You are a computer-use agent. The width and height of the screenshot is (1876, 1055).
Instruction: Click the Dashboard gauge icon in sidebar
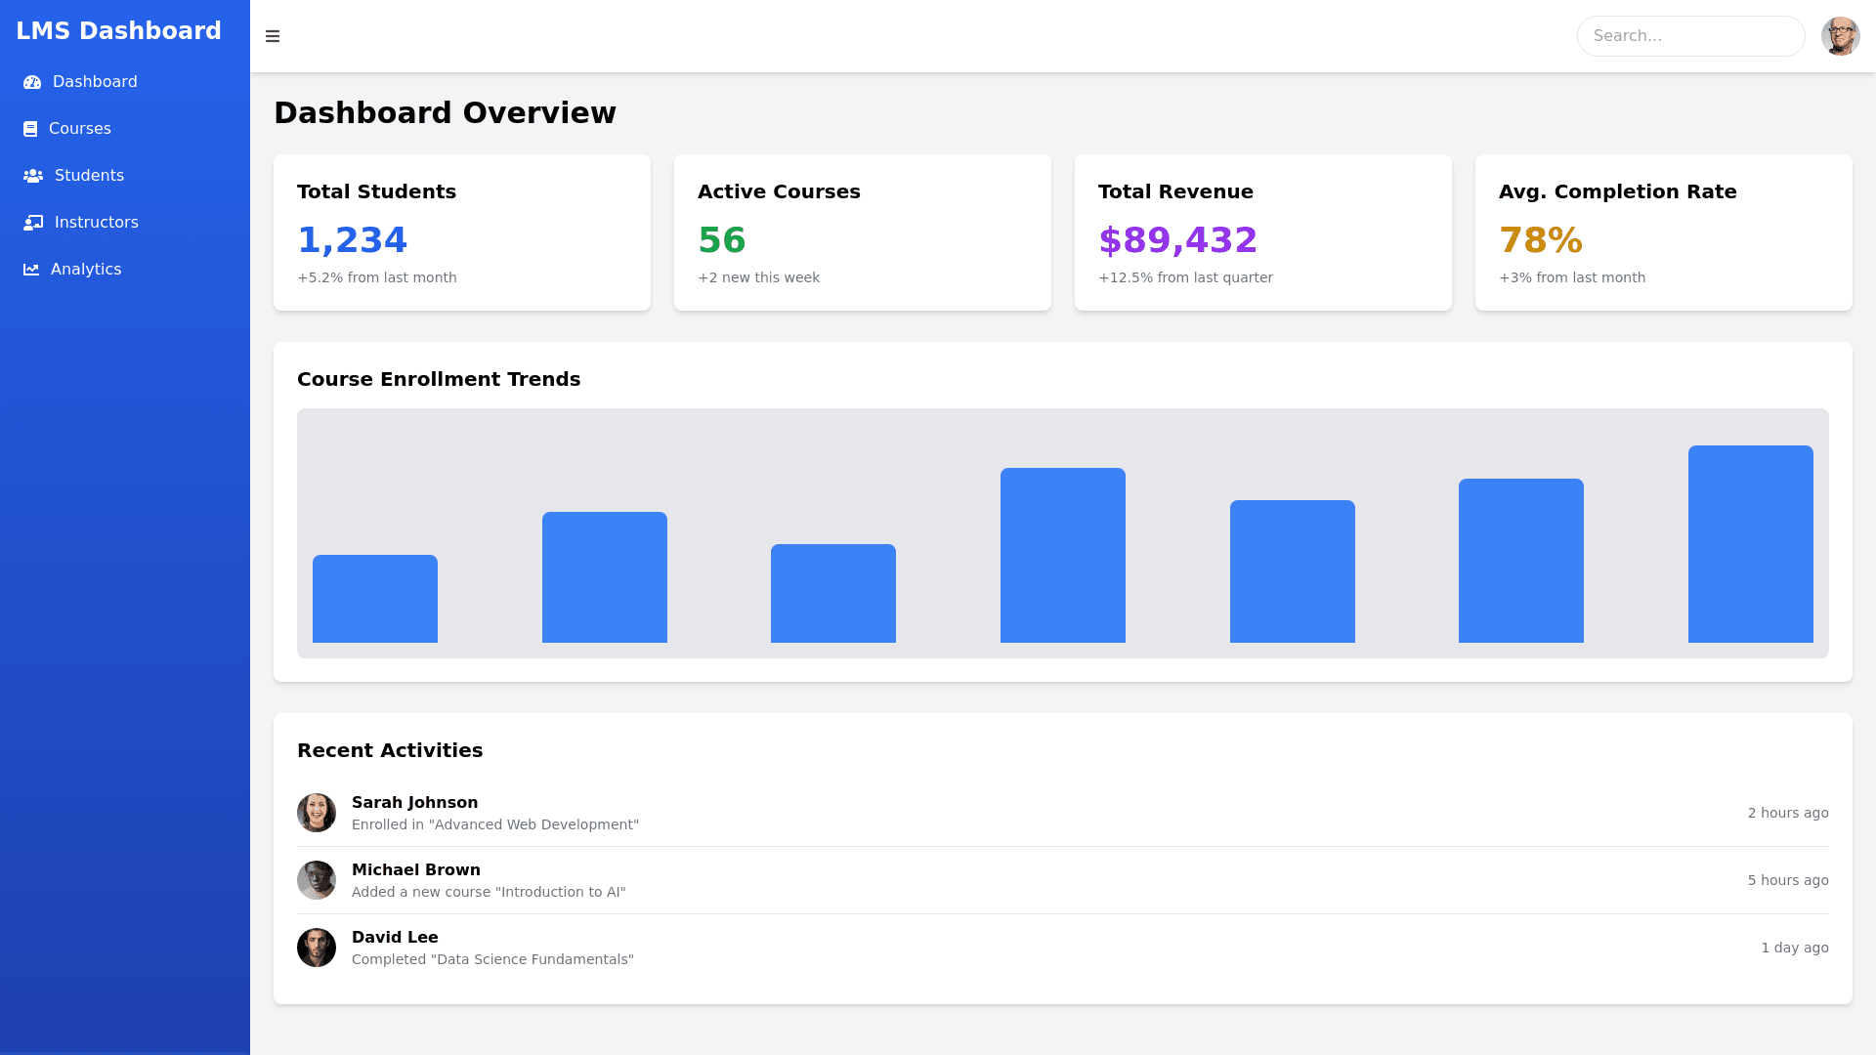coord(32,82)
